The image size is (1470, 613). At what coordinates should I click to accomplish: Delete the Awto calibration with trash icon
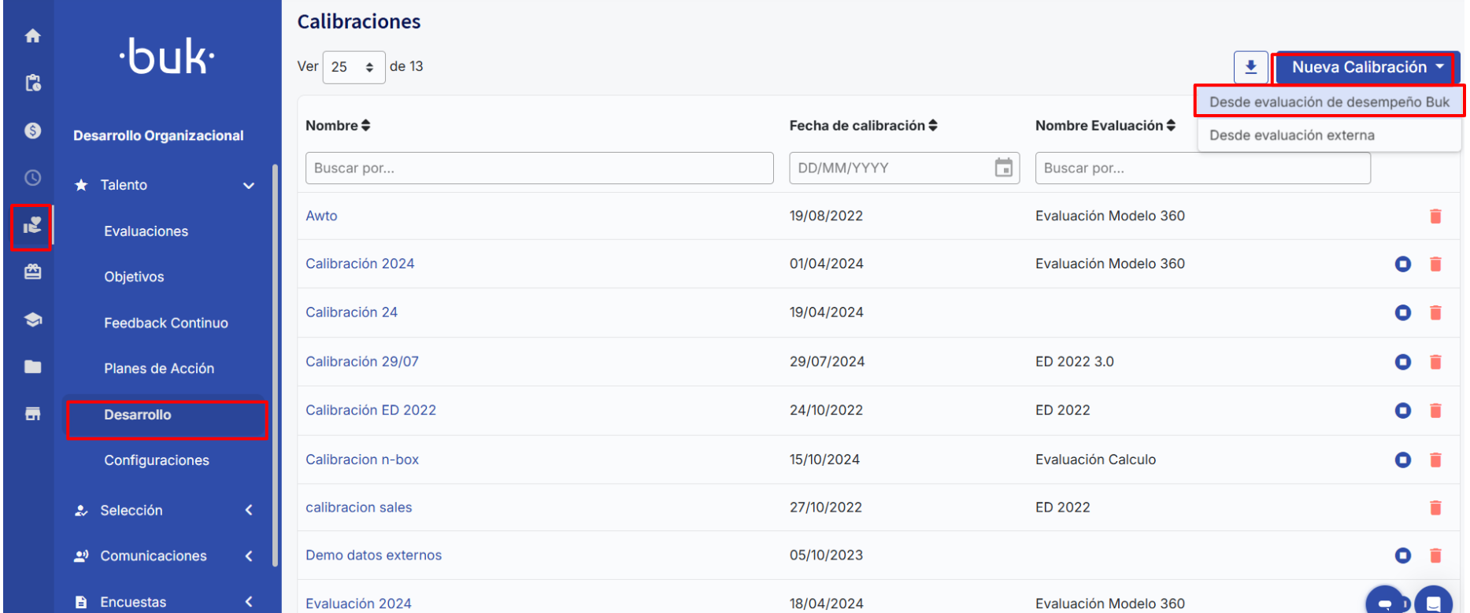[x=1435, y=216]
